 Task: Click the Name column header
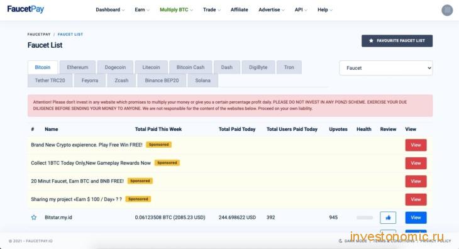51,129
